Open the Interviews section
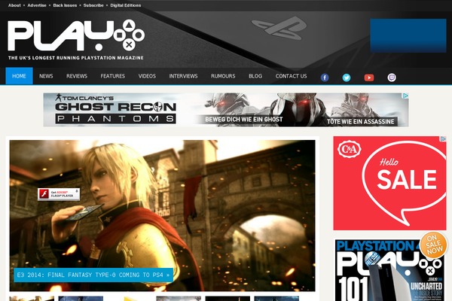The image size is (452, 301). pos(183,76)
